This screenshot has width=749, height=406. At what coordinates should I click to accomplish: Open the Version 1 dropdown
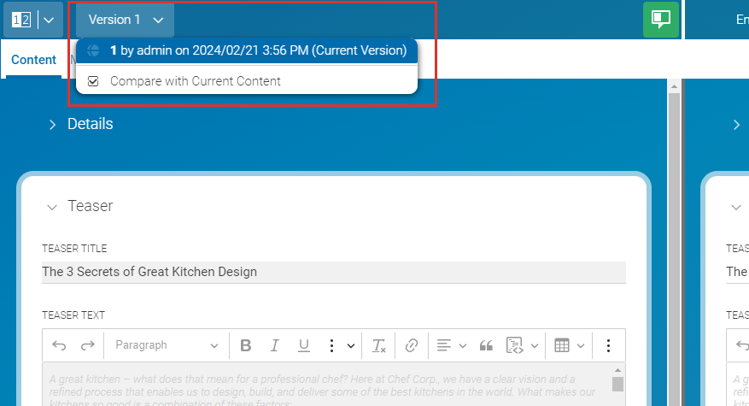126,20
